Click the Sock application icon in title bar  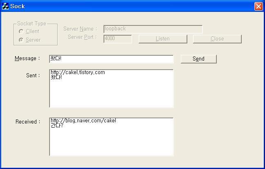[x=5, y=6]
